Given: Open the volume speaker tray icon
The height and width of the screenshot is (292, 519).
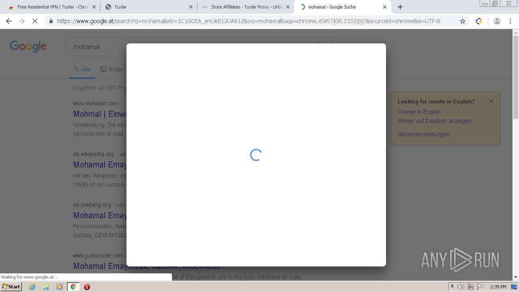Looking at the screenshot, I should [461, 287].
